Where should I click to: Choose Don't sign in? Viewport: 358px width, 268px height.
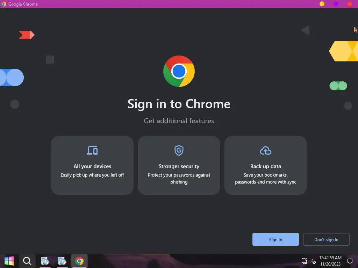point(326,239)
